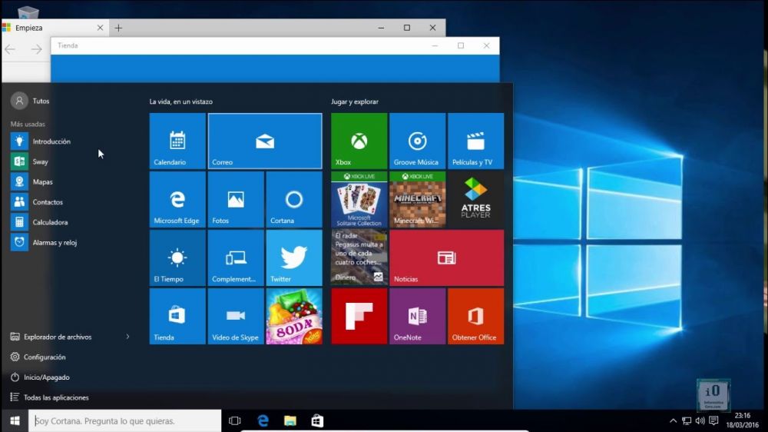Launch Microsoft Edge tile
The image size is (768, 432).
coord(177,200)
